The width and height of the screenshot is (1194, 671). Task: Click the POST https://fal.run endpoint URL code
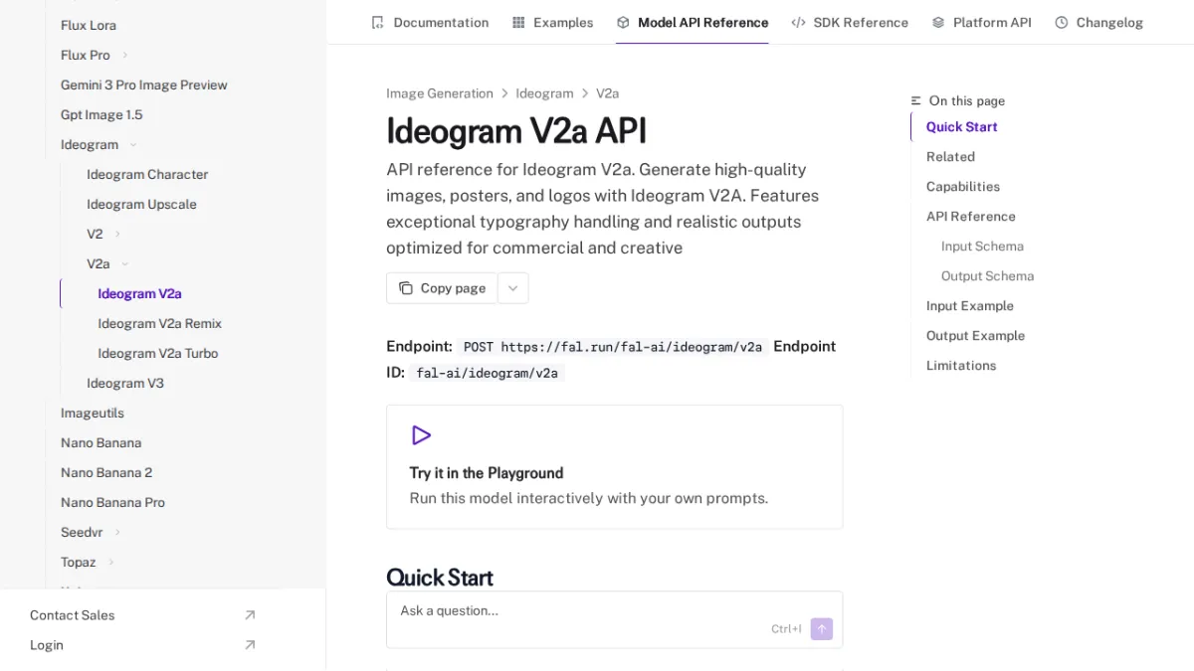(613, 347)
